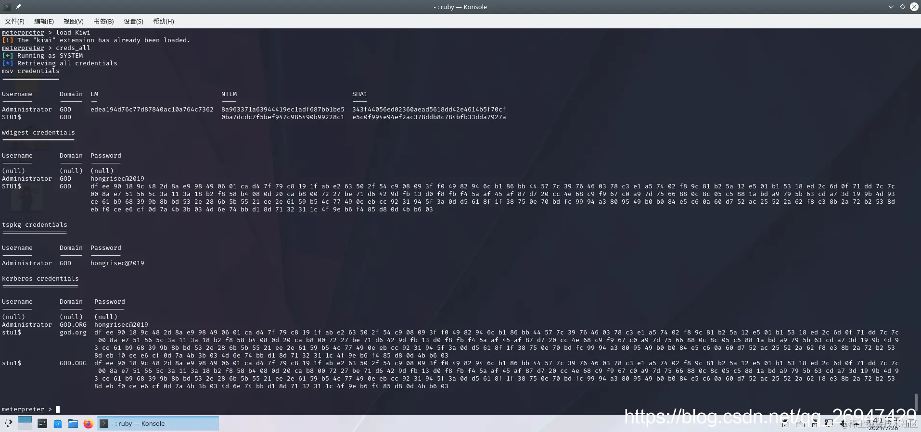Maximize the Konsole window
Viewport: 921px width, 432px height.
pyautogui.click(x=903, y=7)
